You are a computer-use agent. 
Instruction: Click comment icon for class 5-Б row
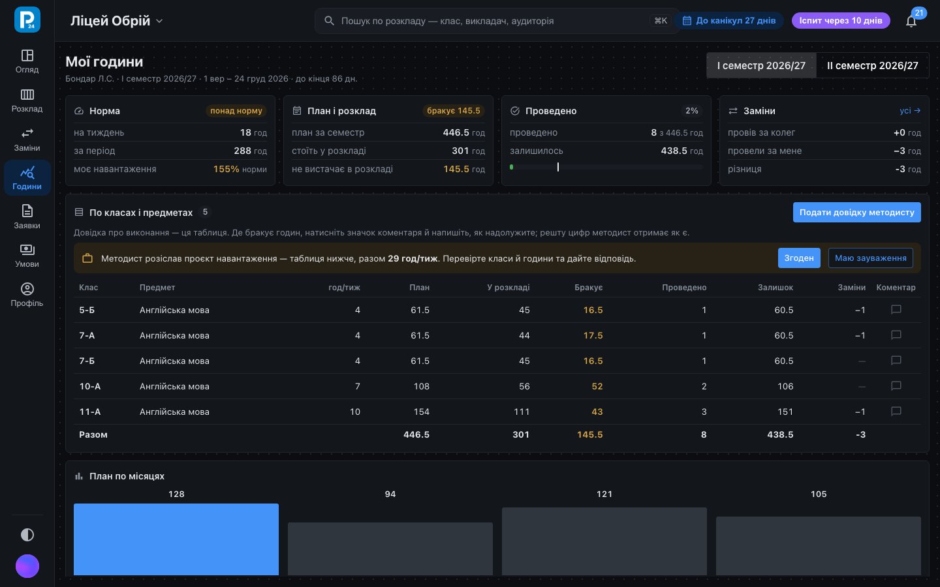pyautogui.click(x=896, y=310)
